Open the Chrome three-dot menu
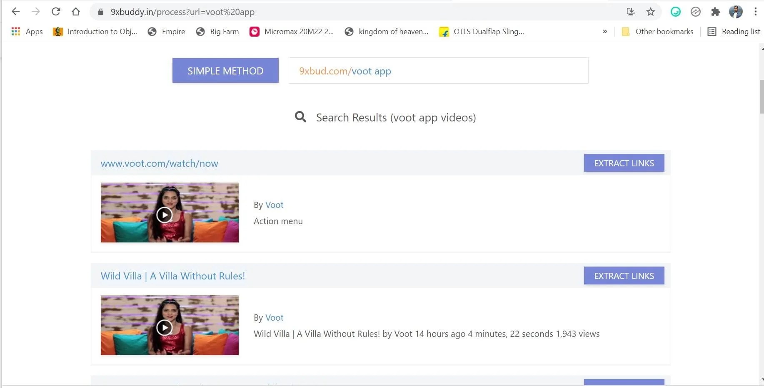Image resolution: width=764 pixels, height=388 pixels. [x=756, y=12]
